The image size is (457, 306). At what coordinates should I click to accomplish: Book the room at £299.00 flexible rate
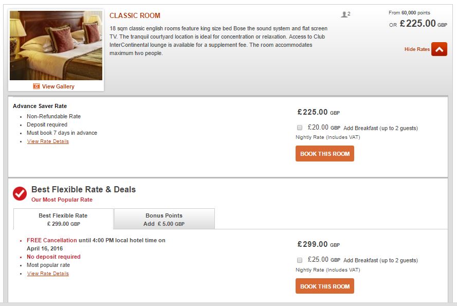(x=324, y=286)
